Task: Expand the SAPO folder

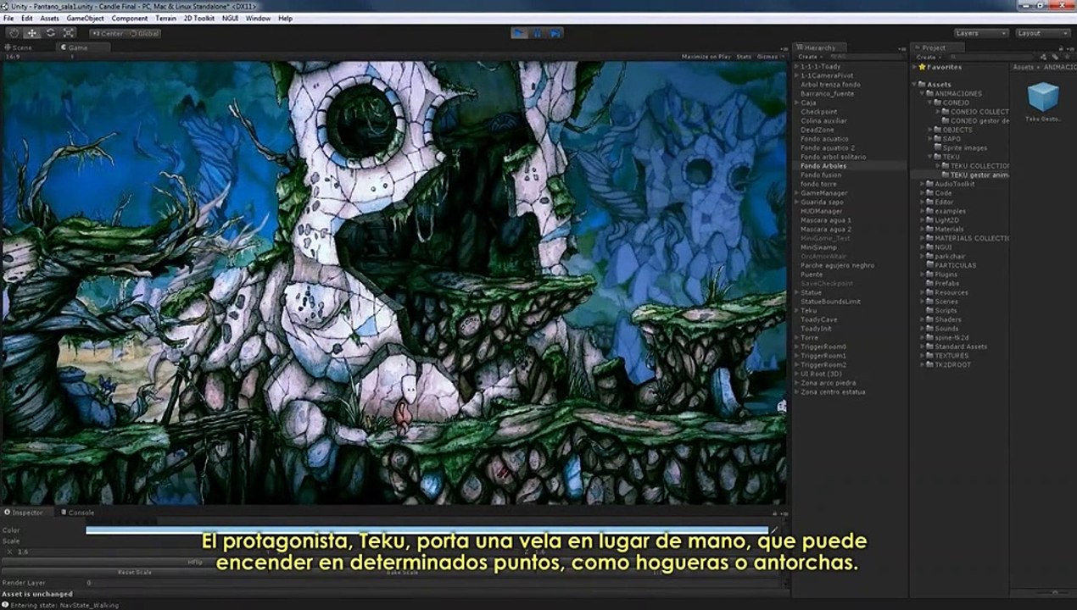Action: pos(930,139)
